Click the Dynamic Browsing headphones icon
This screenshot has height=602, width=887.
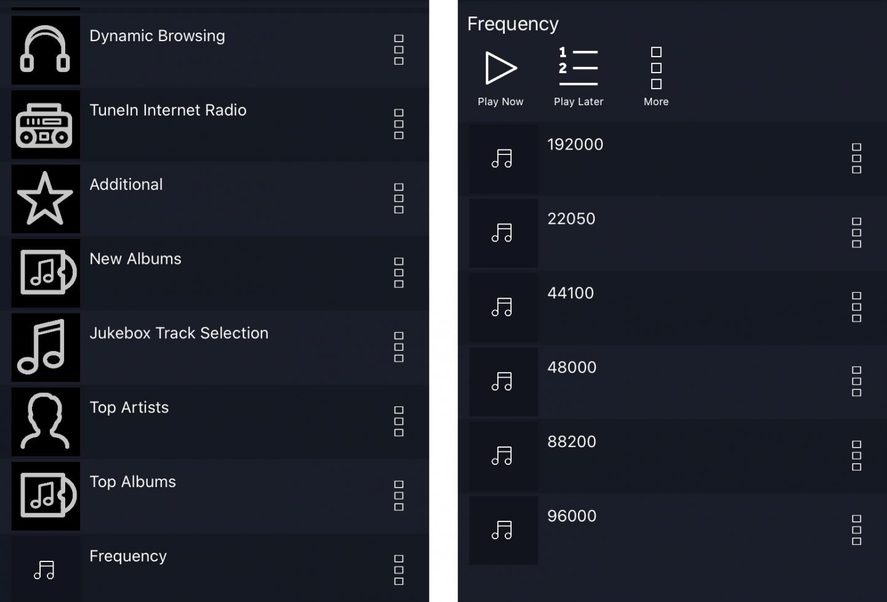45,50
